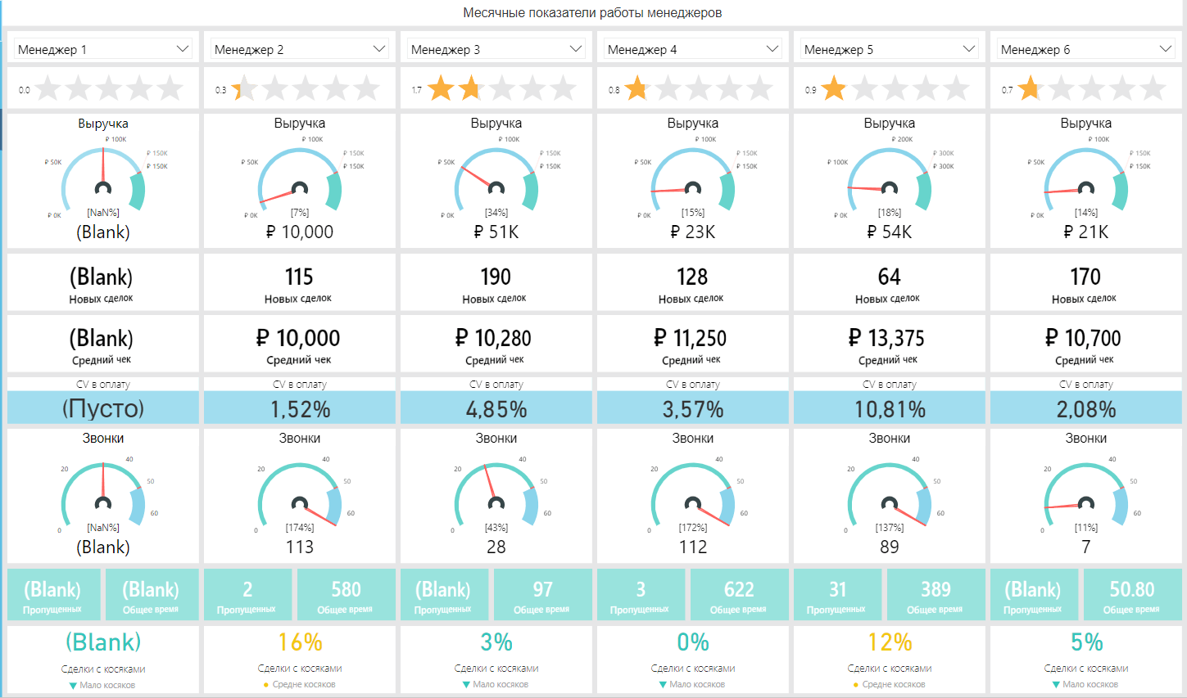Click the dashboard title Месячные показатели работы менеджеров
The image size is (1187, 698).
click(x=592, y=12)
